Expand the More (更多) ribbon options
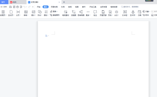 (88, 13)
